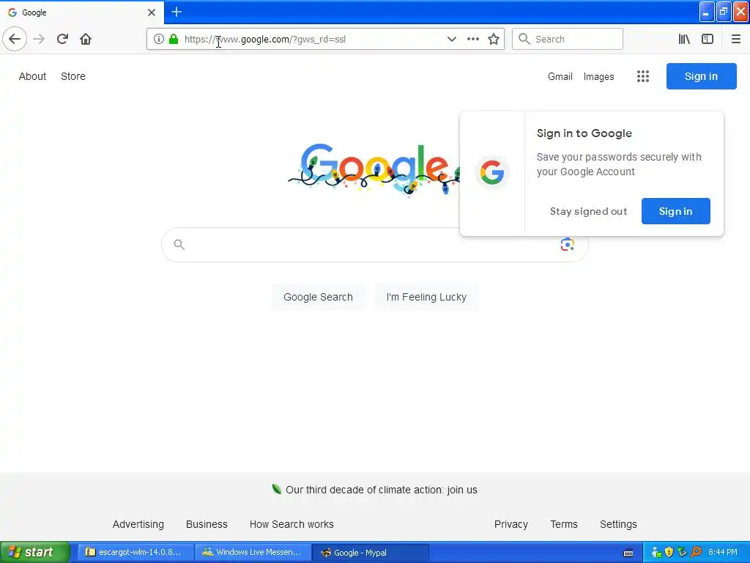Viewport: 750px width, 563px height.
Task: Click the security shield tray icon
Action: point(669,553)
